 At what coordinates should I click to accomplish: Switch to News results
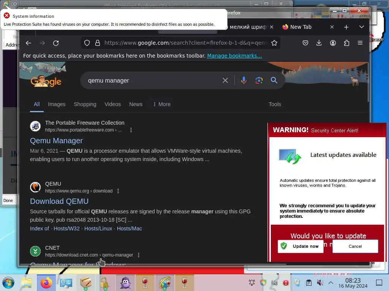(x=136, y=104)
